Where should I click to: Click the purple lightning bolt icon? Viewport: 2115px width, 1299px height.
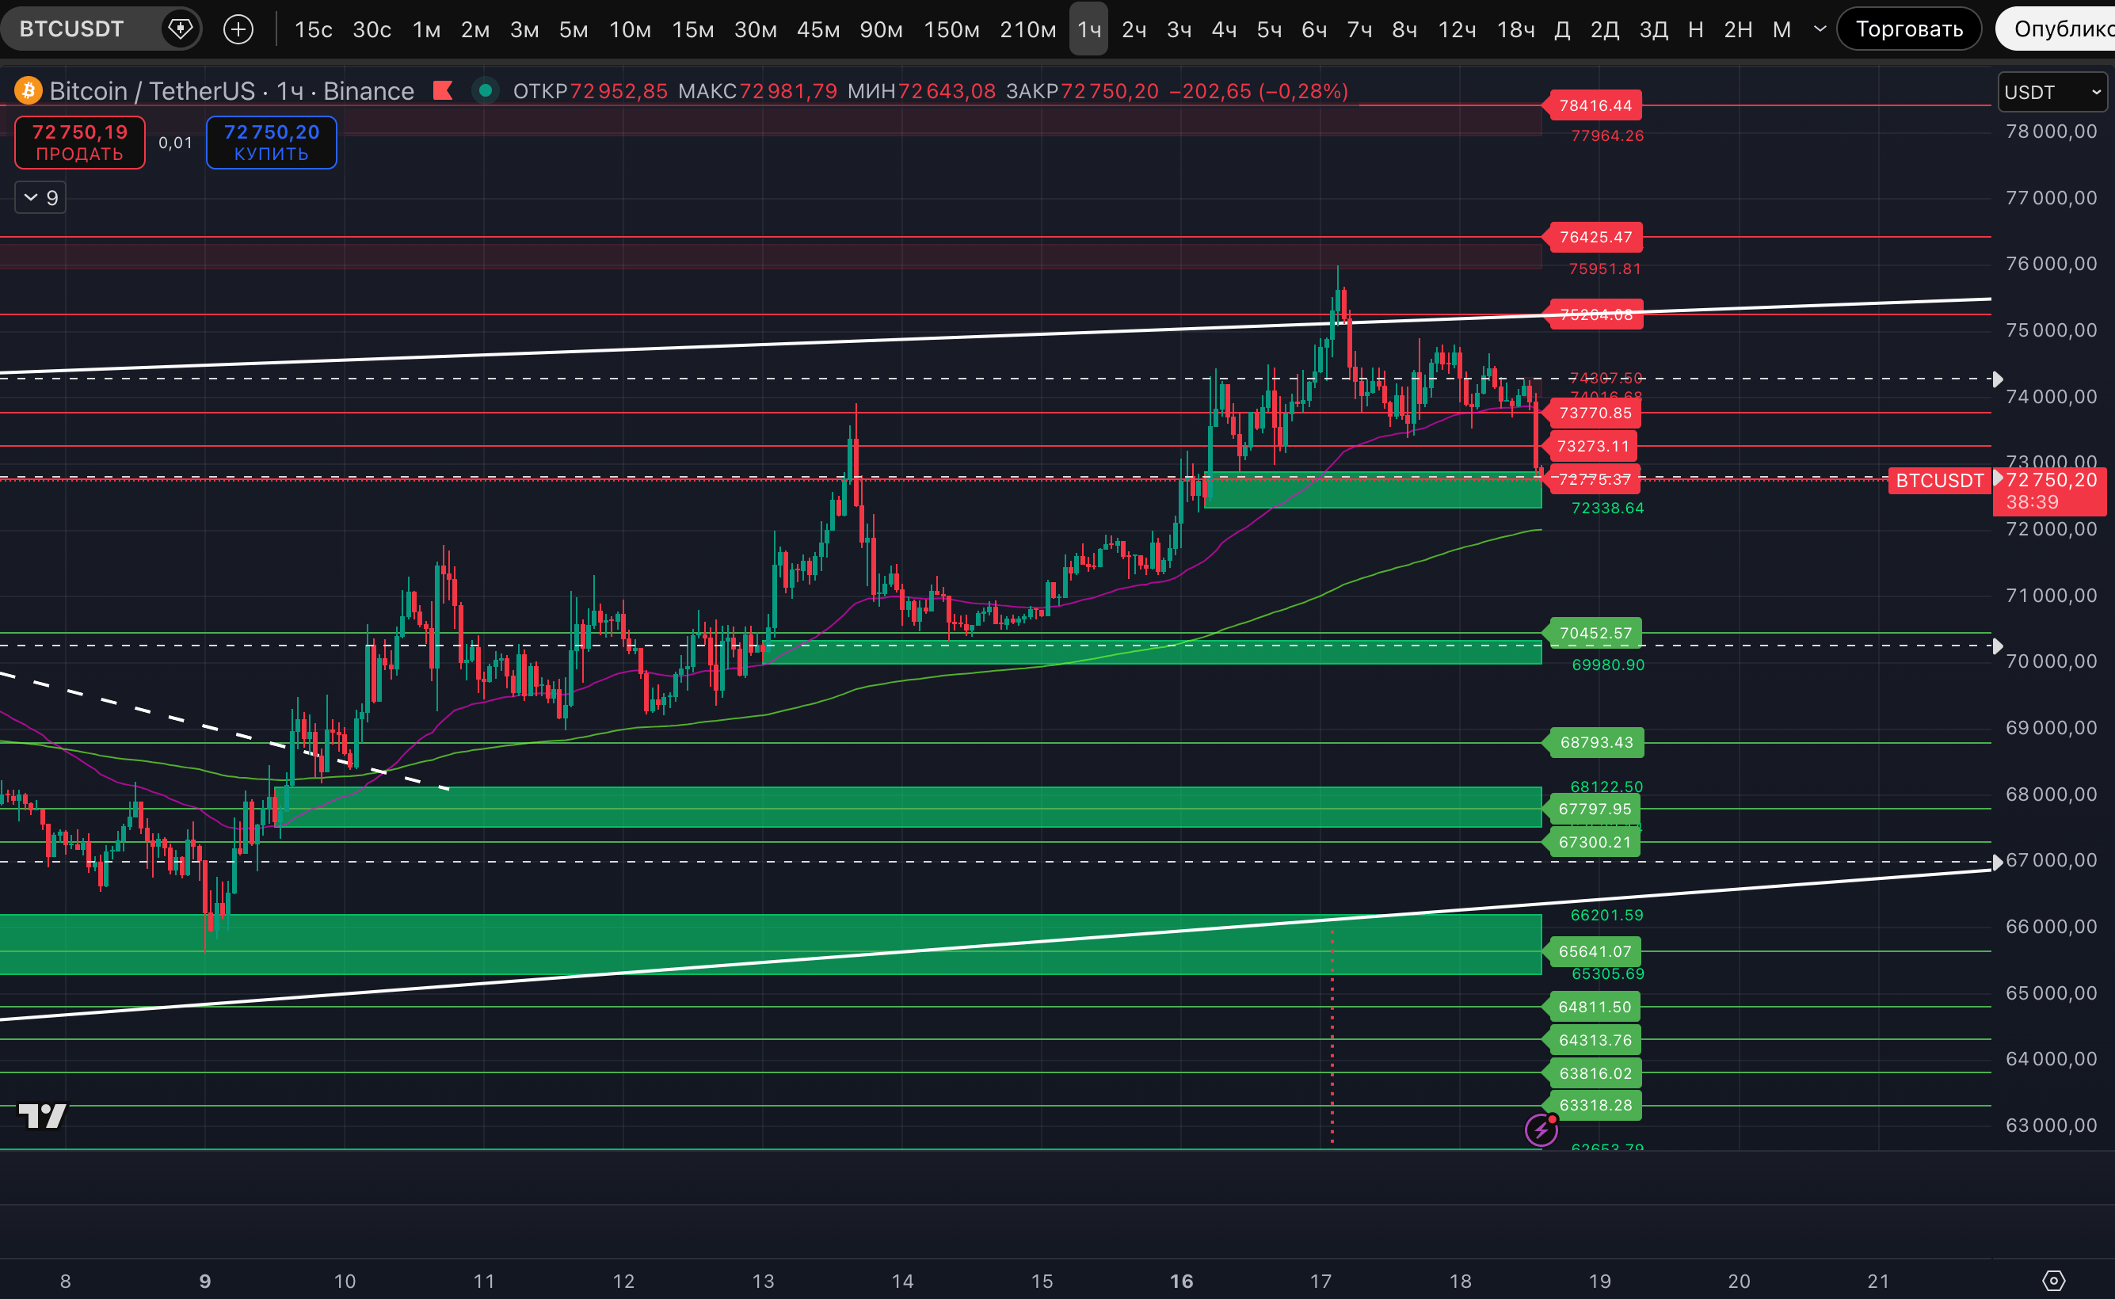(1540, 1129)
